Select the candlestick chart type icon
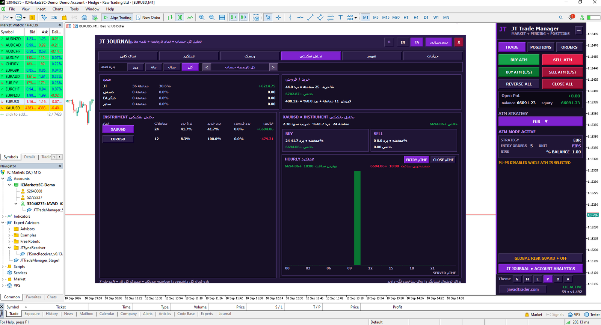Screen dimensions: 601x325 [x=180, y=17]
